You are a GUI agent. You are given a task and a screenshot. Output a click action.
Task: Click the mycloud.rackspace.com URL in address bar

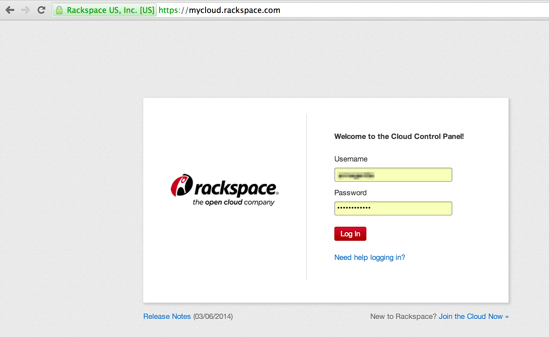tap(234, 10)
